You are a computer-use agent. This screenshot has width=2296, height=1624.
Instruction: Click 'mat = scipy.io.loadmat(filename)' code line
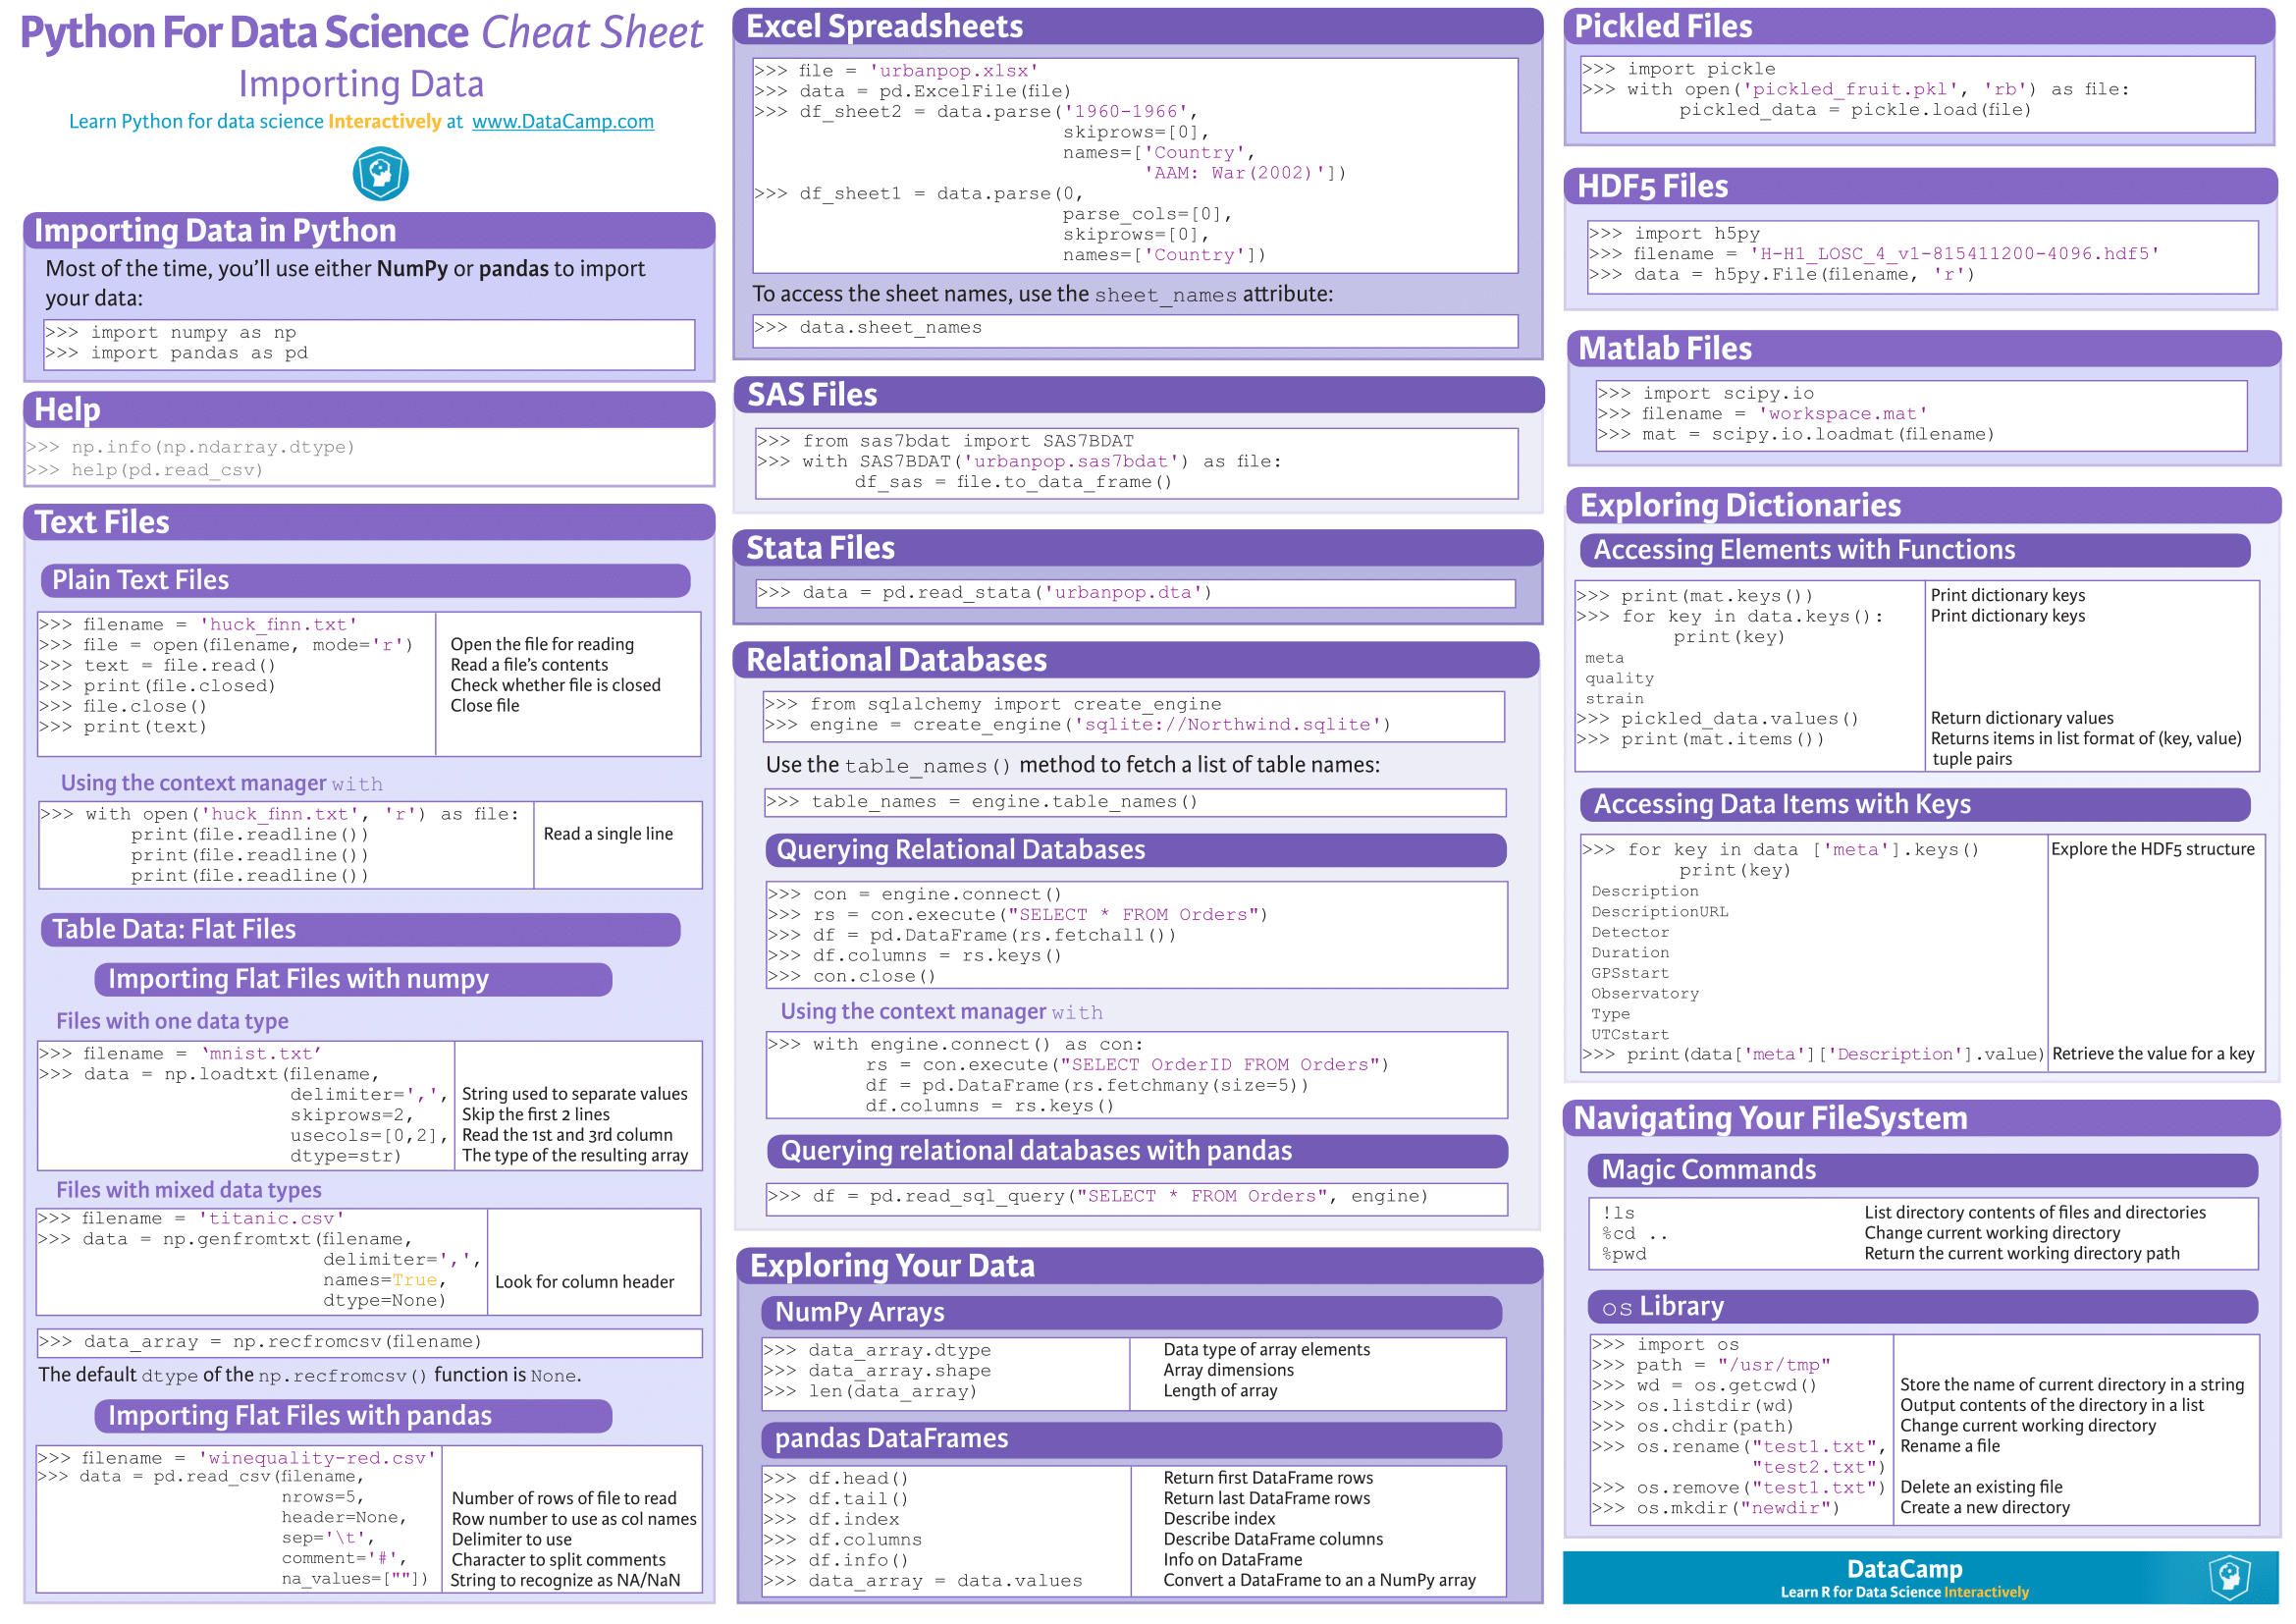click(1797, 434)
